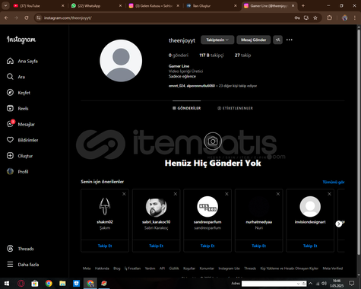Open tab search dropdown arrow
This screenshot has width=361, height=289.
tap(5, 5)
